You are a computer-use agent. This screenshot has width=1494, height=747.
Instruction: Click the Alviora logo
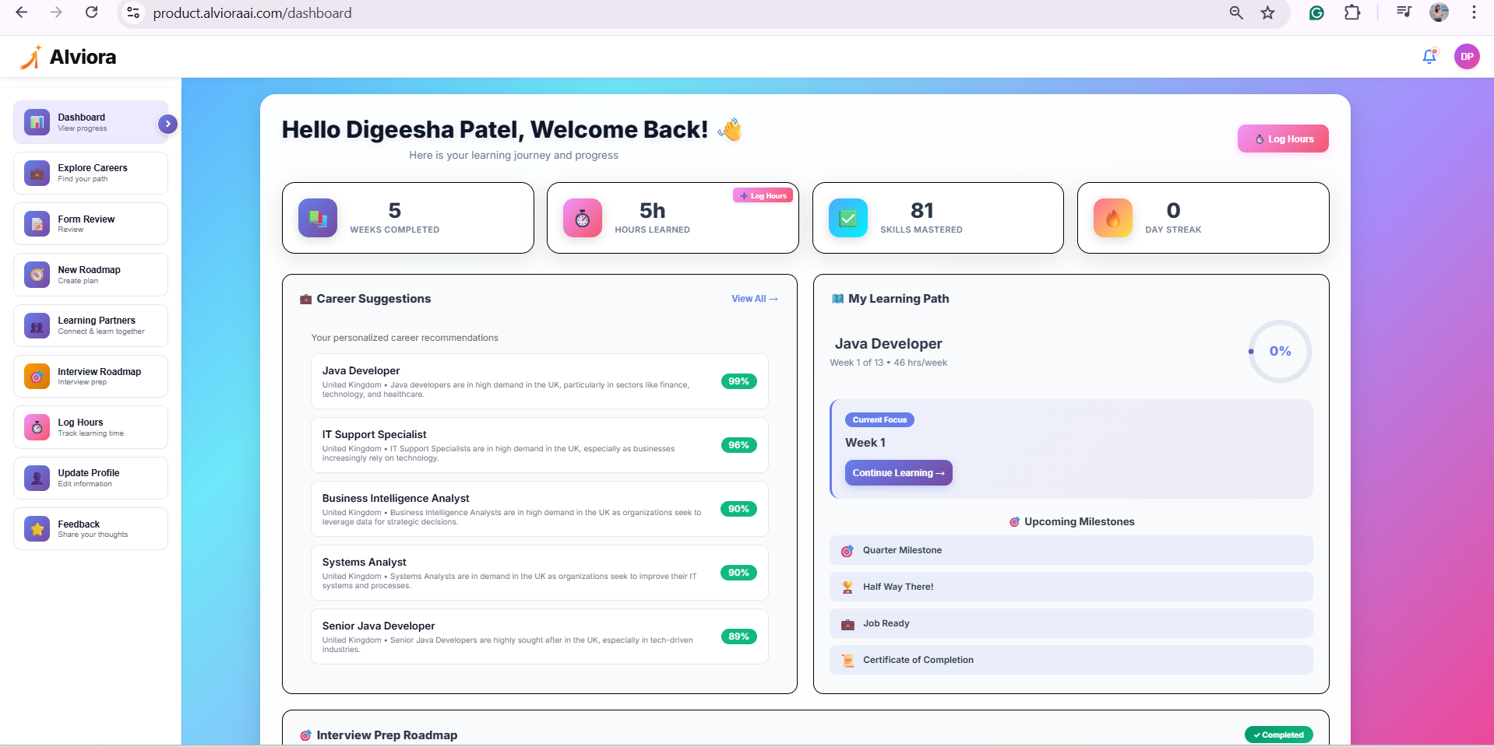coord(68,57)
